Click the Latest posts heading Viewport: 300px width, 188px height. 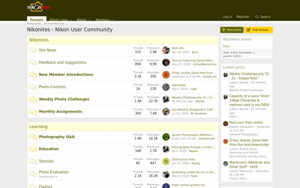coord(234,67)
